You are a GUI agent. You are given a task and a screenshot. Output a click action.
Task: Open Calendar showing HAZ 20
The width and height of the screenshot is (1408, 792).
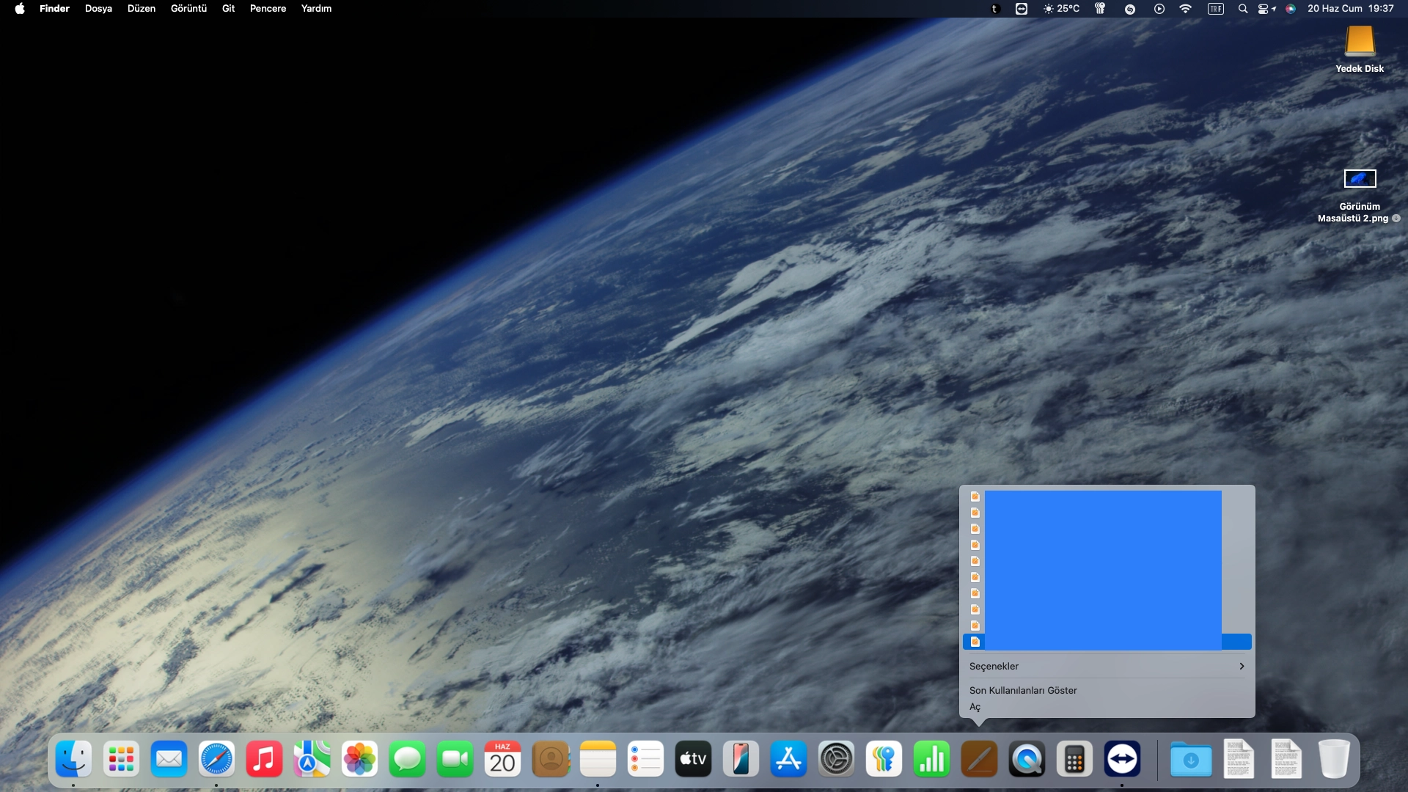[502, 759]
